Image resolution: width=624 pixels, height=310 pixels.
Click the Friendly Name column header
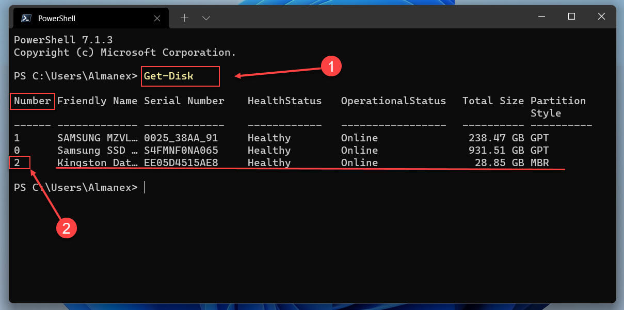(97, 101)
